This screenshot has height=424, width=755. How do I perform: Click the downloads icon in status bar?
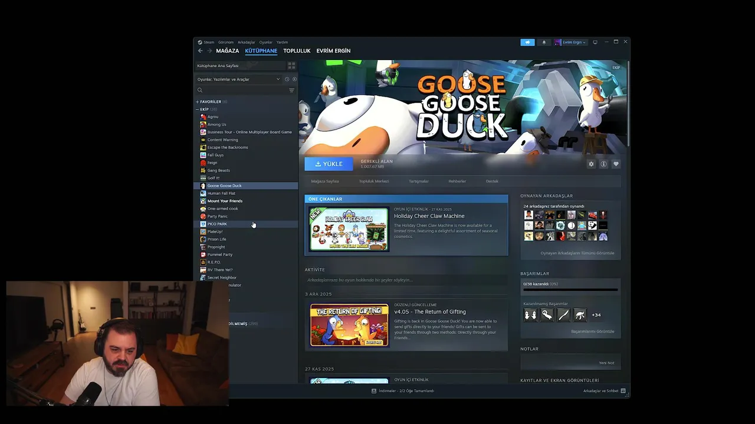coord(374,391)
